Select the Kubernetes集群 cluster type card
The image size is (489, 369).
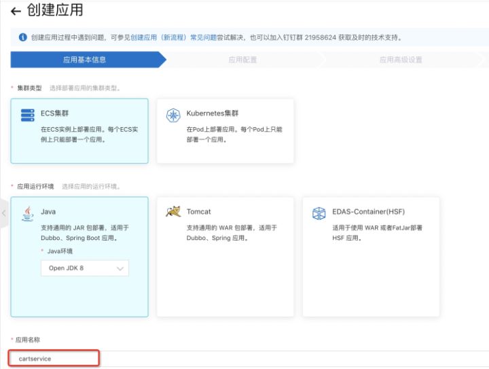225,131
